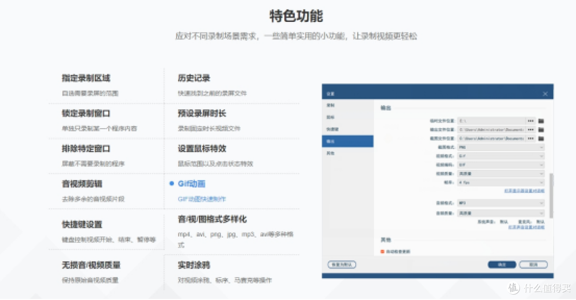Image resolution: width=576 pixels, height=300 pixels.
Task: Browse folder icon for 临时文件位置
Action: tap(541, 121)
